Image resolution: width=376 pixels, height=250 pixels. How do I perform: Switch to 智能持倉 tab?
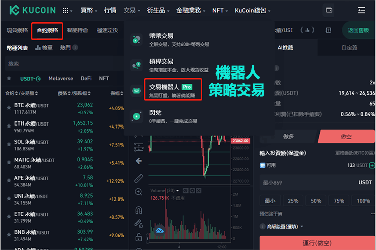tap(77, 30)
